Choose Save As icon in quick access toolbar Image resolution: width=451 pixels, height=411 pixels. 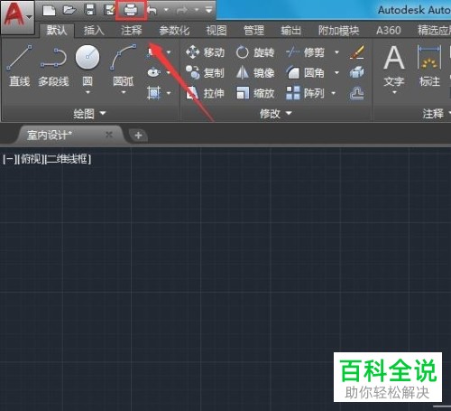(108, 10)
